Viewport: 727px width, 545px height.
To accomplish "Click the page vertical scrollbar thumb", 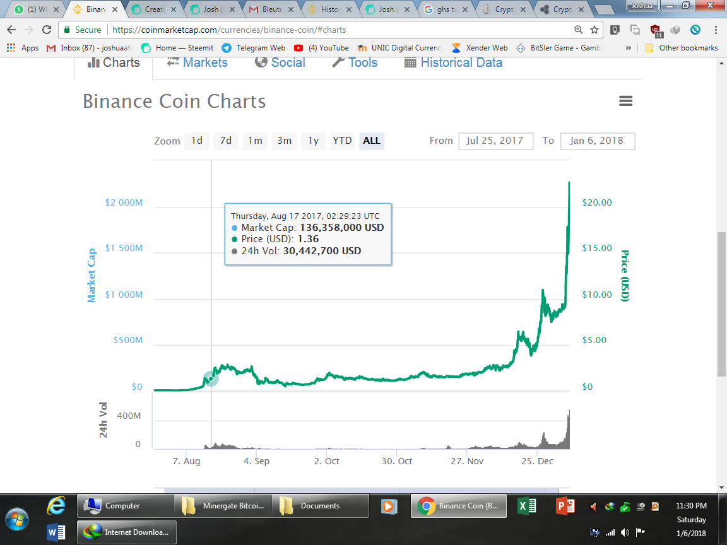I will [x=721, y=303].
